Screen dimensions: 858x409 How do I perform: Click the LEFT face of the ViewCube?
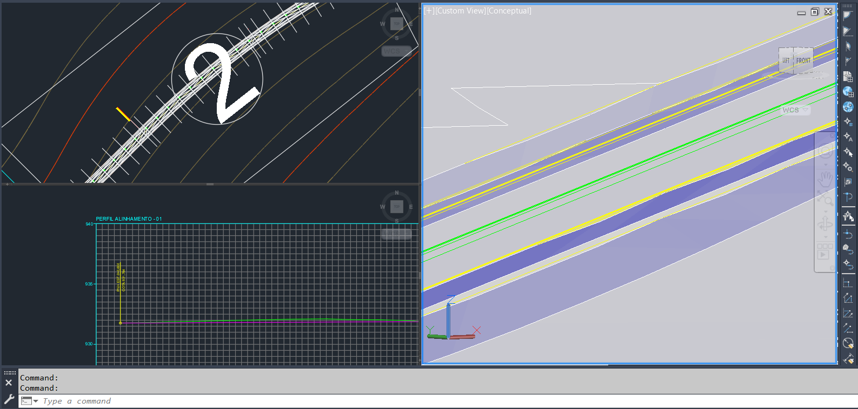[x=786, y=60]
